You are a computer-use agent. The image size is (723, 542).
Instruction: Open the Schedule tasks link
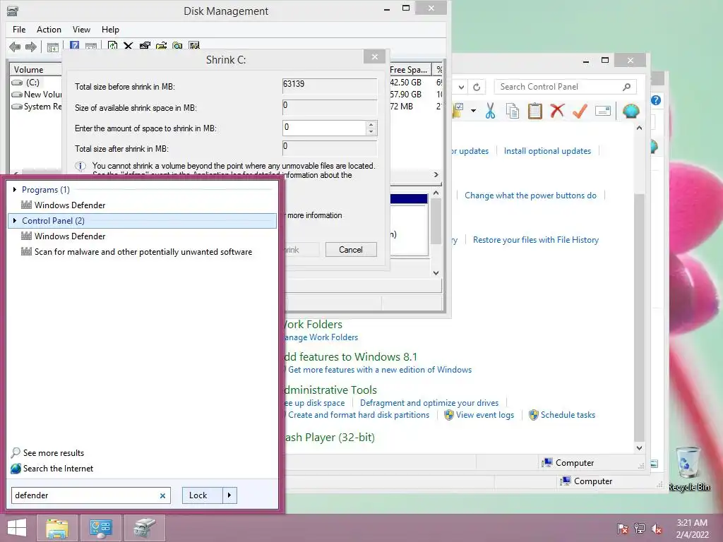coord(568,415)
